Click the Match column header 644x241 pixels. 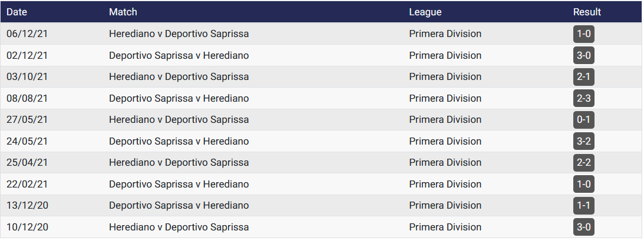pos(123,12)
